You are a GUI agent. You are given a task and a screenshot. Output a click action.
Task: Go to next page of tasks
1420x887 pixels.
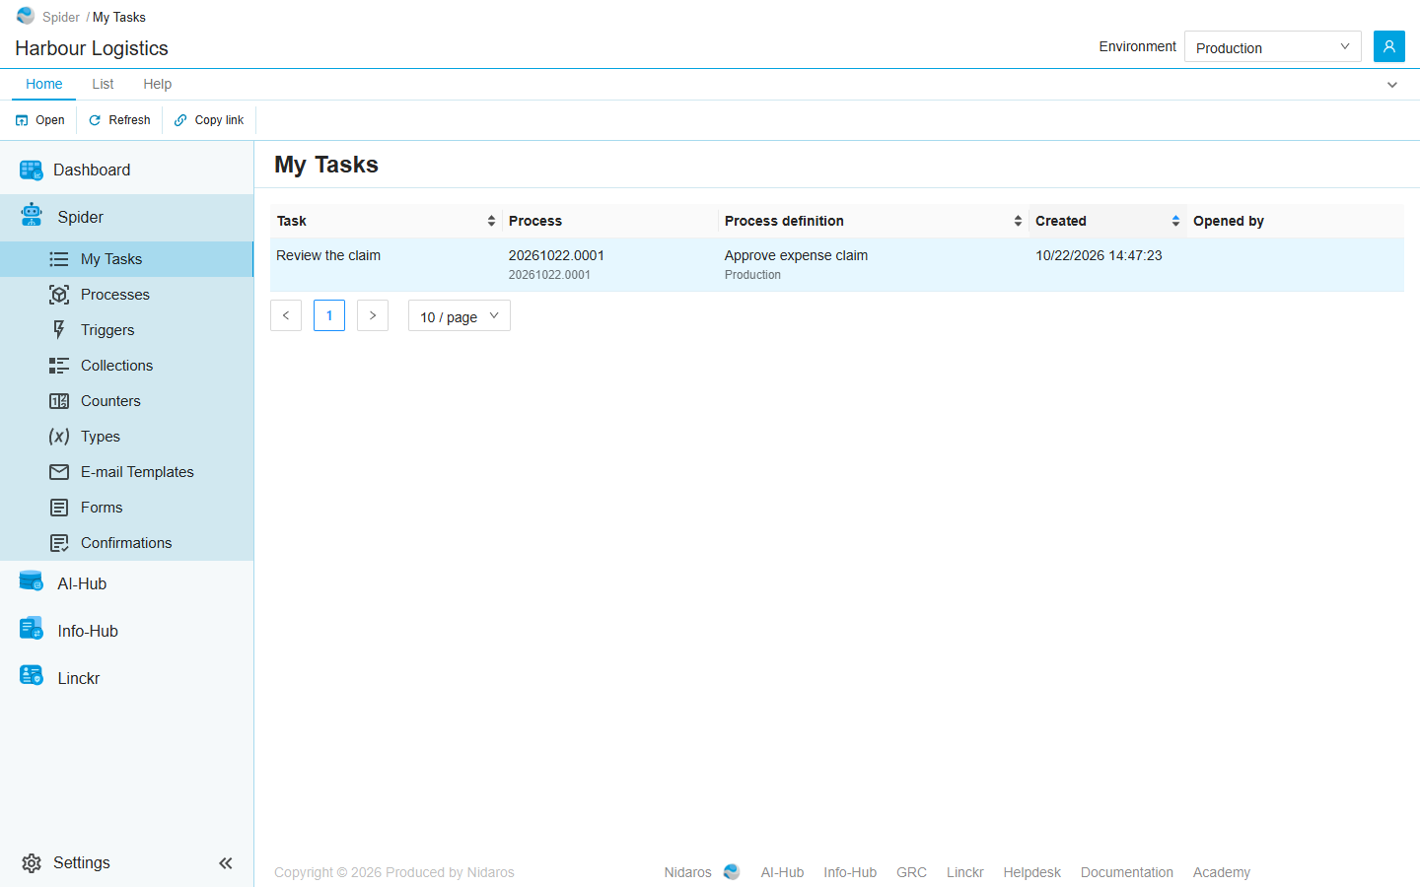373,315
